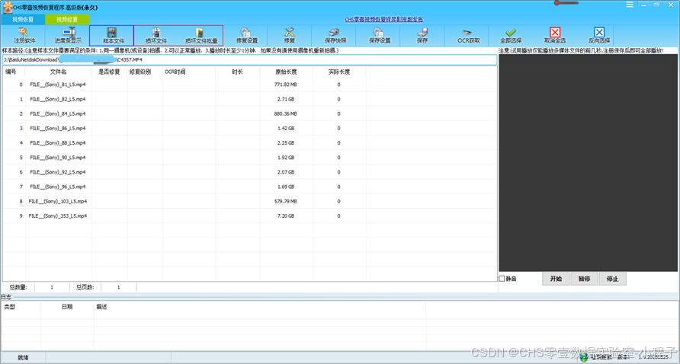Click 原始长度 column header

tap(286, 72)
